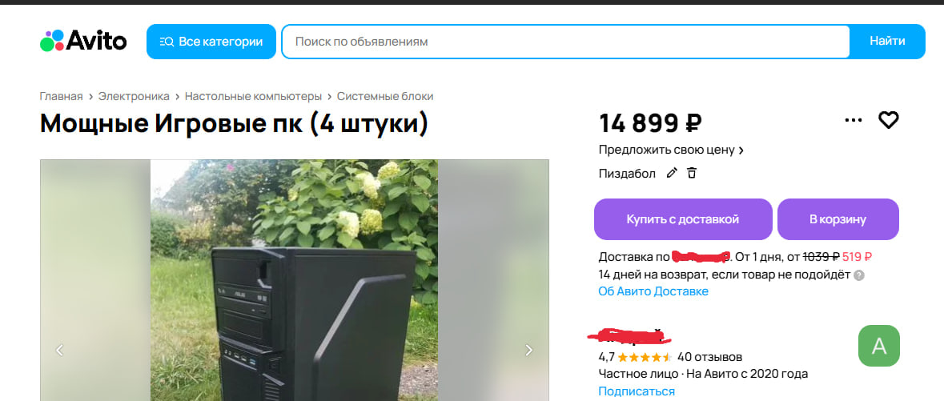
Task: Delete the note with trash icon
Action: 692,174
